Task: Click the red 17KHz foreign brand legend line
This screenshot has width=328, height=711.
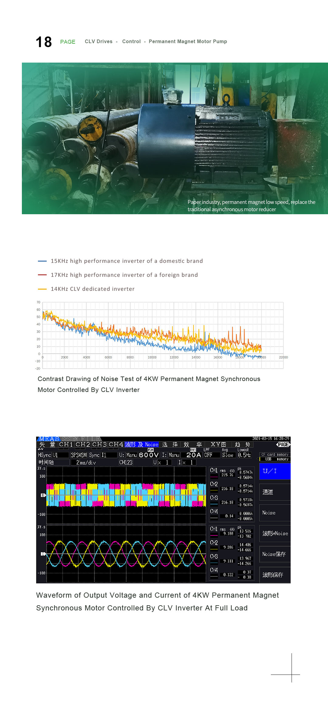Action: [42, 275]
